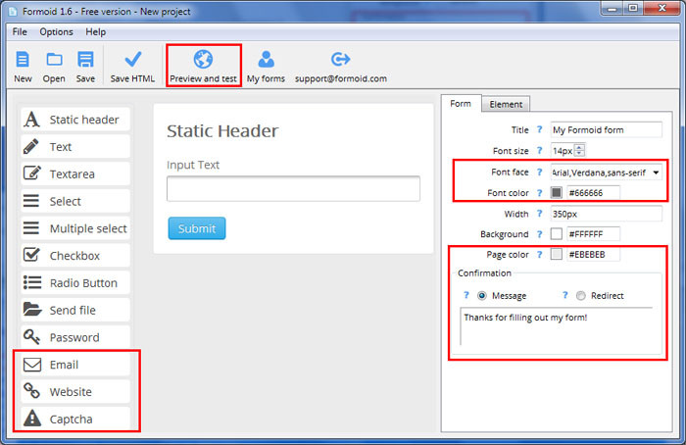This screenshot has width=686, height=445.
Task: Increase font size with stepper arrow
Action: (x=579, y=147)
